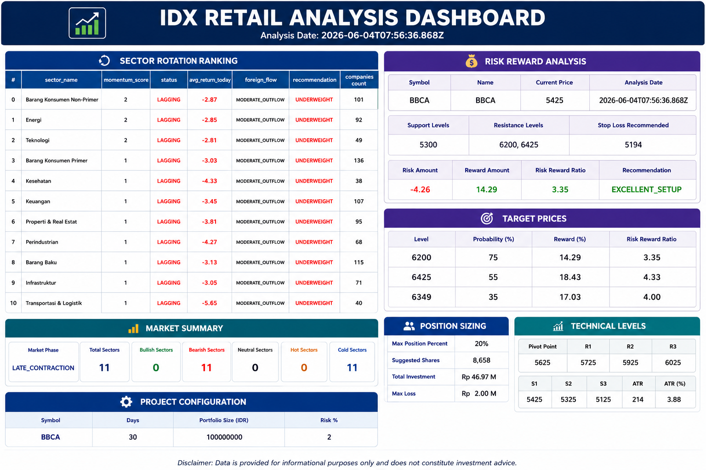Click the companies count column header
Screen dimensions: 706x470
[359, 80]
